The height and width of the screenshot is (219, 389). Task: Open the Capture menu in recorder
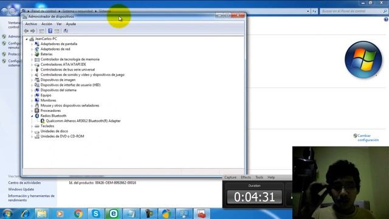(x=230, y=177)
